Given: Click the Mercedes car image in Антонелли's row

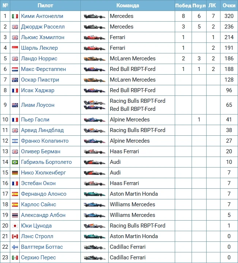Looking at the screenshot, I should 95,16.
